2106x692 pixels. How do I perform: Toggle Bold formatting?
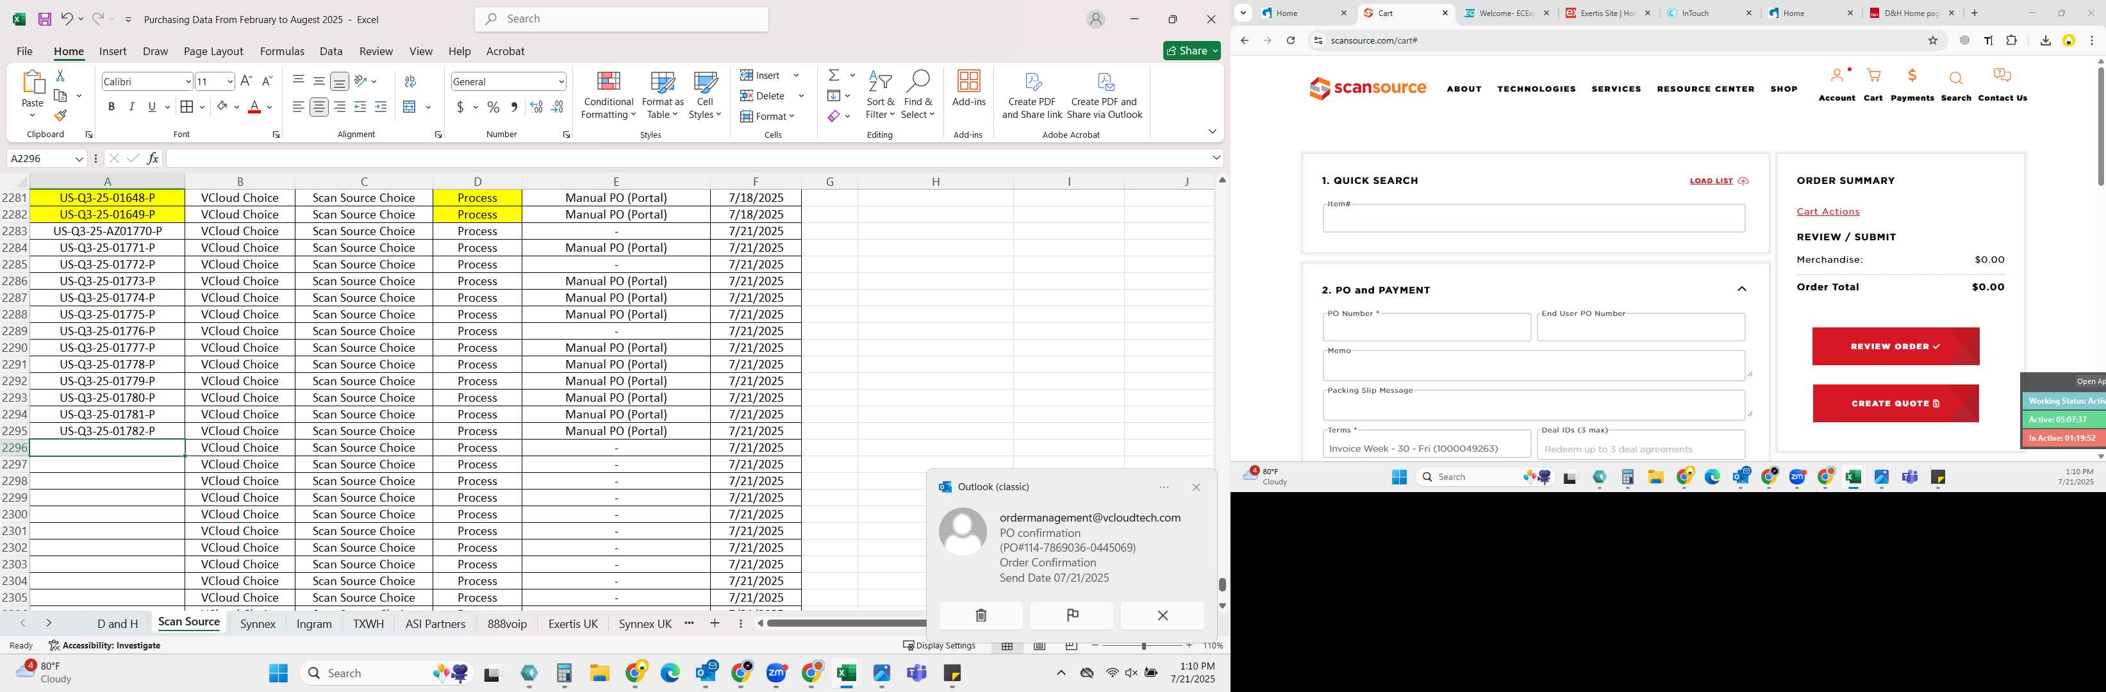111,107
